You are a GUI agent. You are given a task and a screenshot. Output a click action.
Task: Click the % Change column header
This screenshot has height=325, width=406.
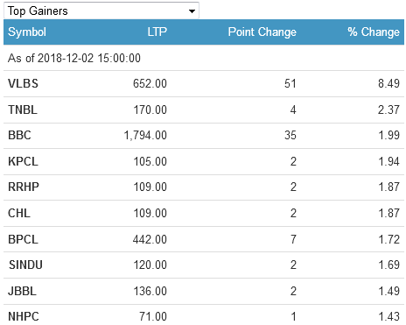(x=374, y=32)
